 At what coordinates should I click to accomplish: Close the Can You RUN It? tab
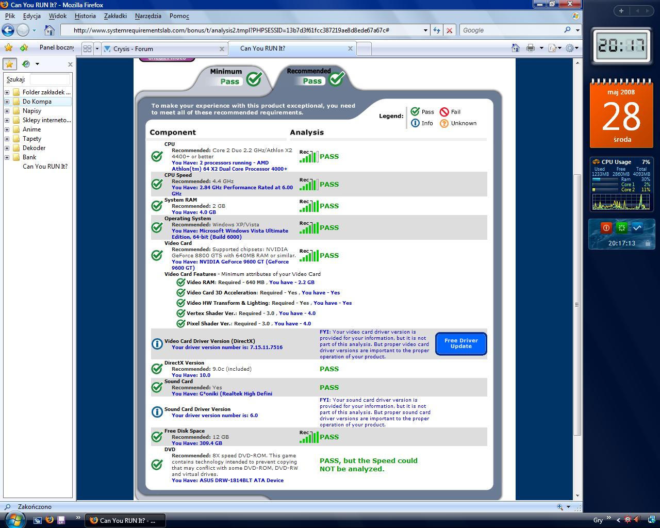click(x=351, y=48)
